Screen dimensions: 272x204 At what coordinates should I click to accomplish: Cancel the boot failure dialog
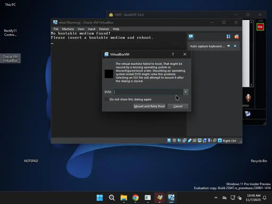pyautogui.click(x=178, y=106)
